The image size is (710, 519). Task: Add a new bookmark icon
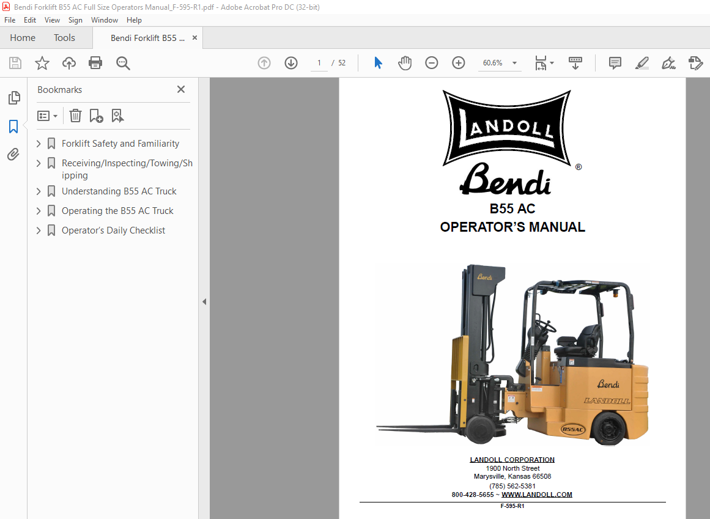[x=96, y=116]
